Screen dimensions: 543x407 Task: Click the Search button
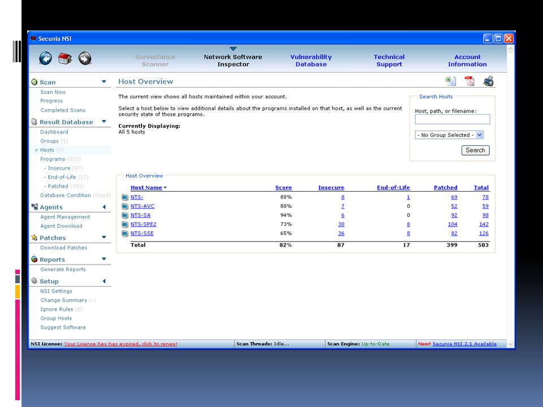(476, 150)
